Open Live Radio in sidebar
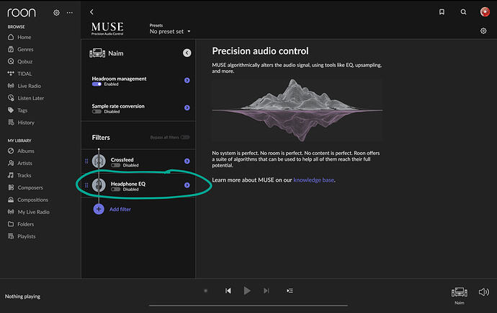Screen dimensions: 497x313 point(24,86)
